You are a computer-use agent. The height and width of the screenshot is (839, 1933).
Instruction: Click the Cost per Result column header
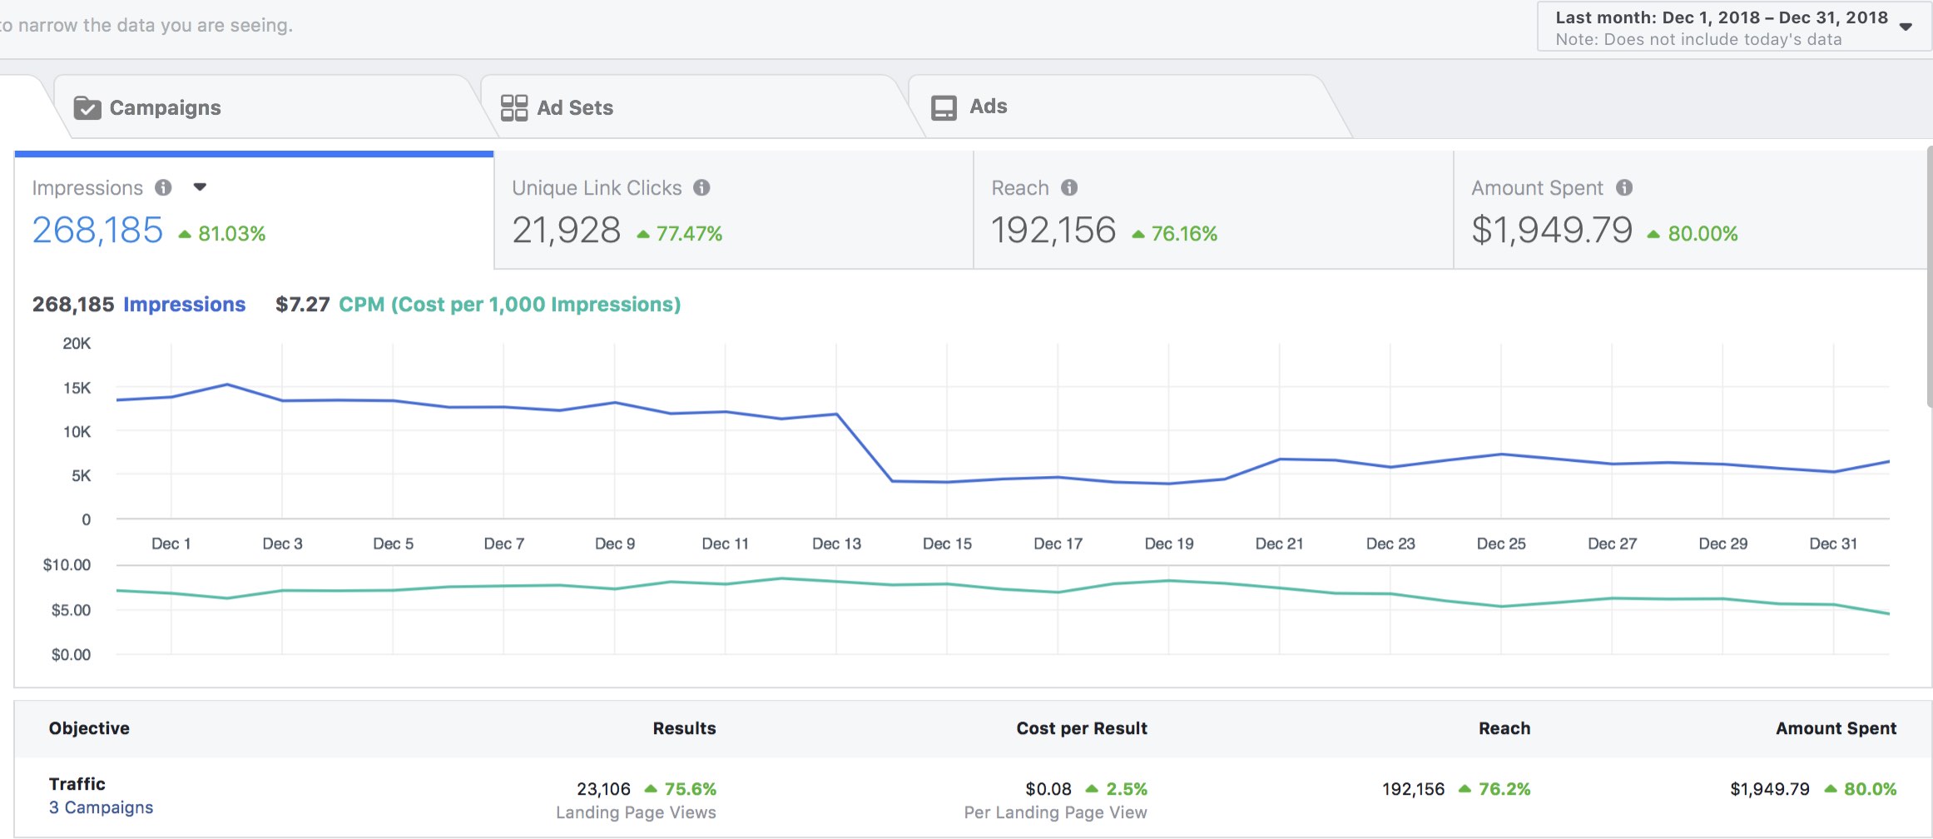[1082, 728]
